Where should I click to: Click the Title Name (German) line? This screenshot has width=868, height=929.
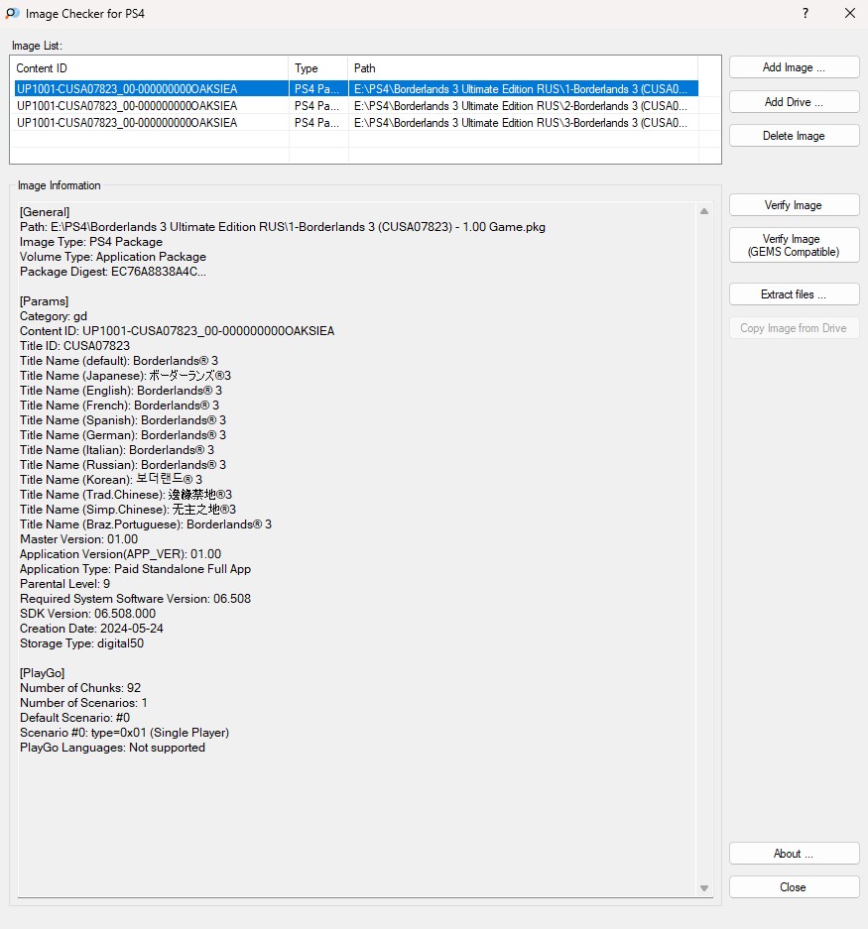pos(123,435)
